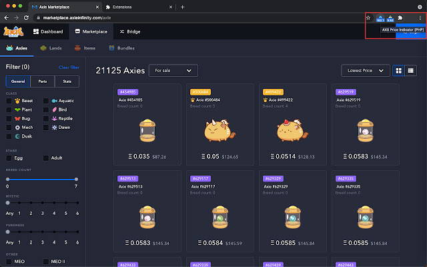Open the #629117 ID badge
427x267 pixels.
(200, 179)
